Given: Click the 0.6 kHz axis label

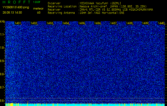Looking at the screenshot, I should pos(2,101).
